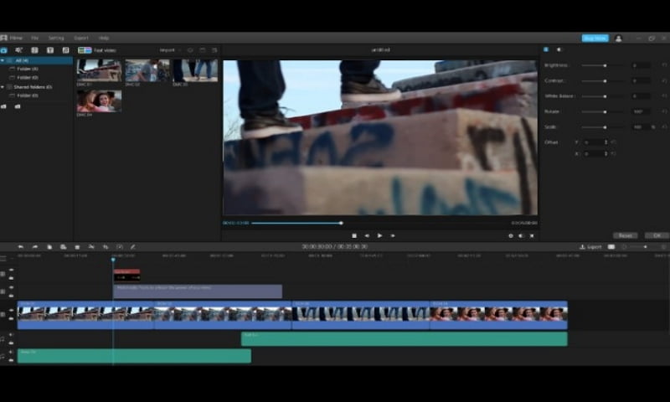
Task: Open the Home menu
Action: click(16, 38)
